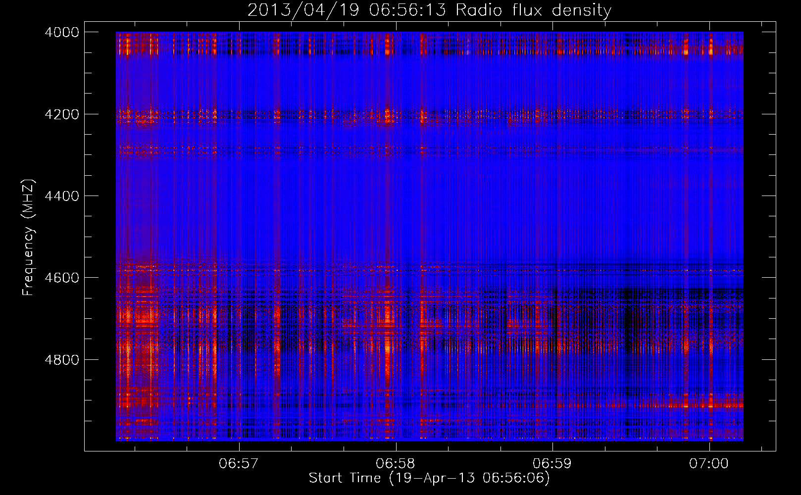The height and width of the screenshot is (495, 801).
Task: Click the 'Start Time (19-Apr-13 06:56:06)' axis title
Action: [429, 478]
